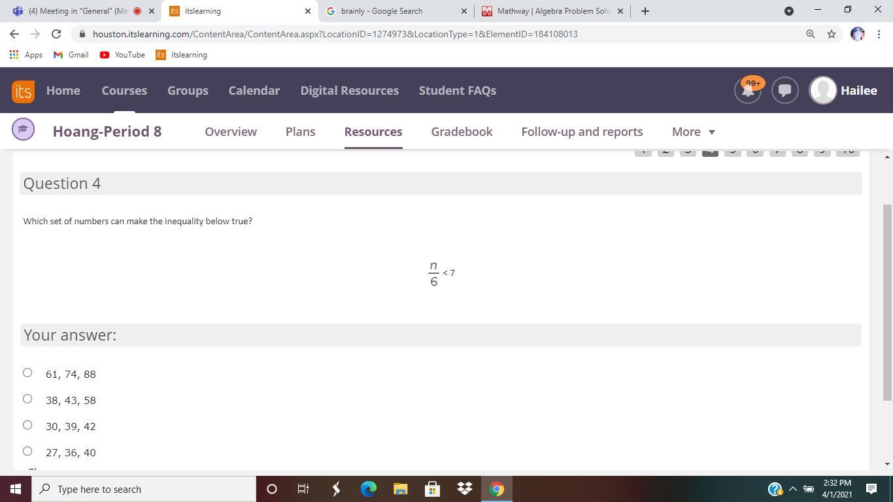
Task: Click the Windows search box
Action: coord(144,489)
